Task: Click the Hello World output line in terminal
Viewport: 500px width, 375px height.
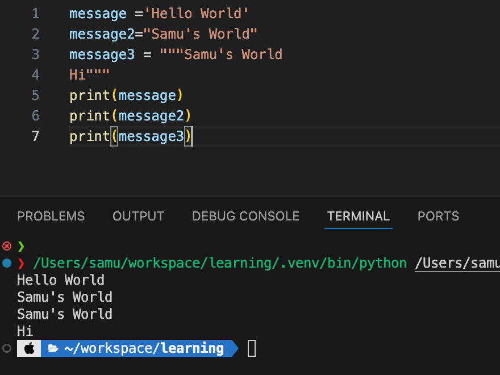Action: pyautogui.click(x=60, y=280)
